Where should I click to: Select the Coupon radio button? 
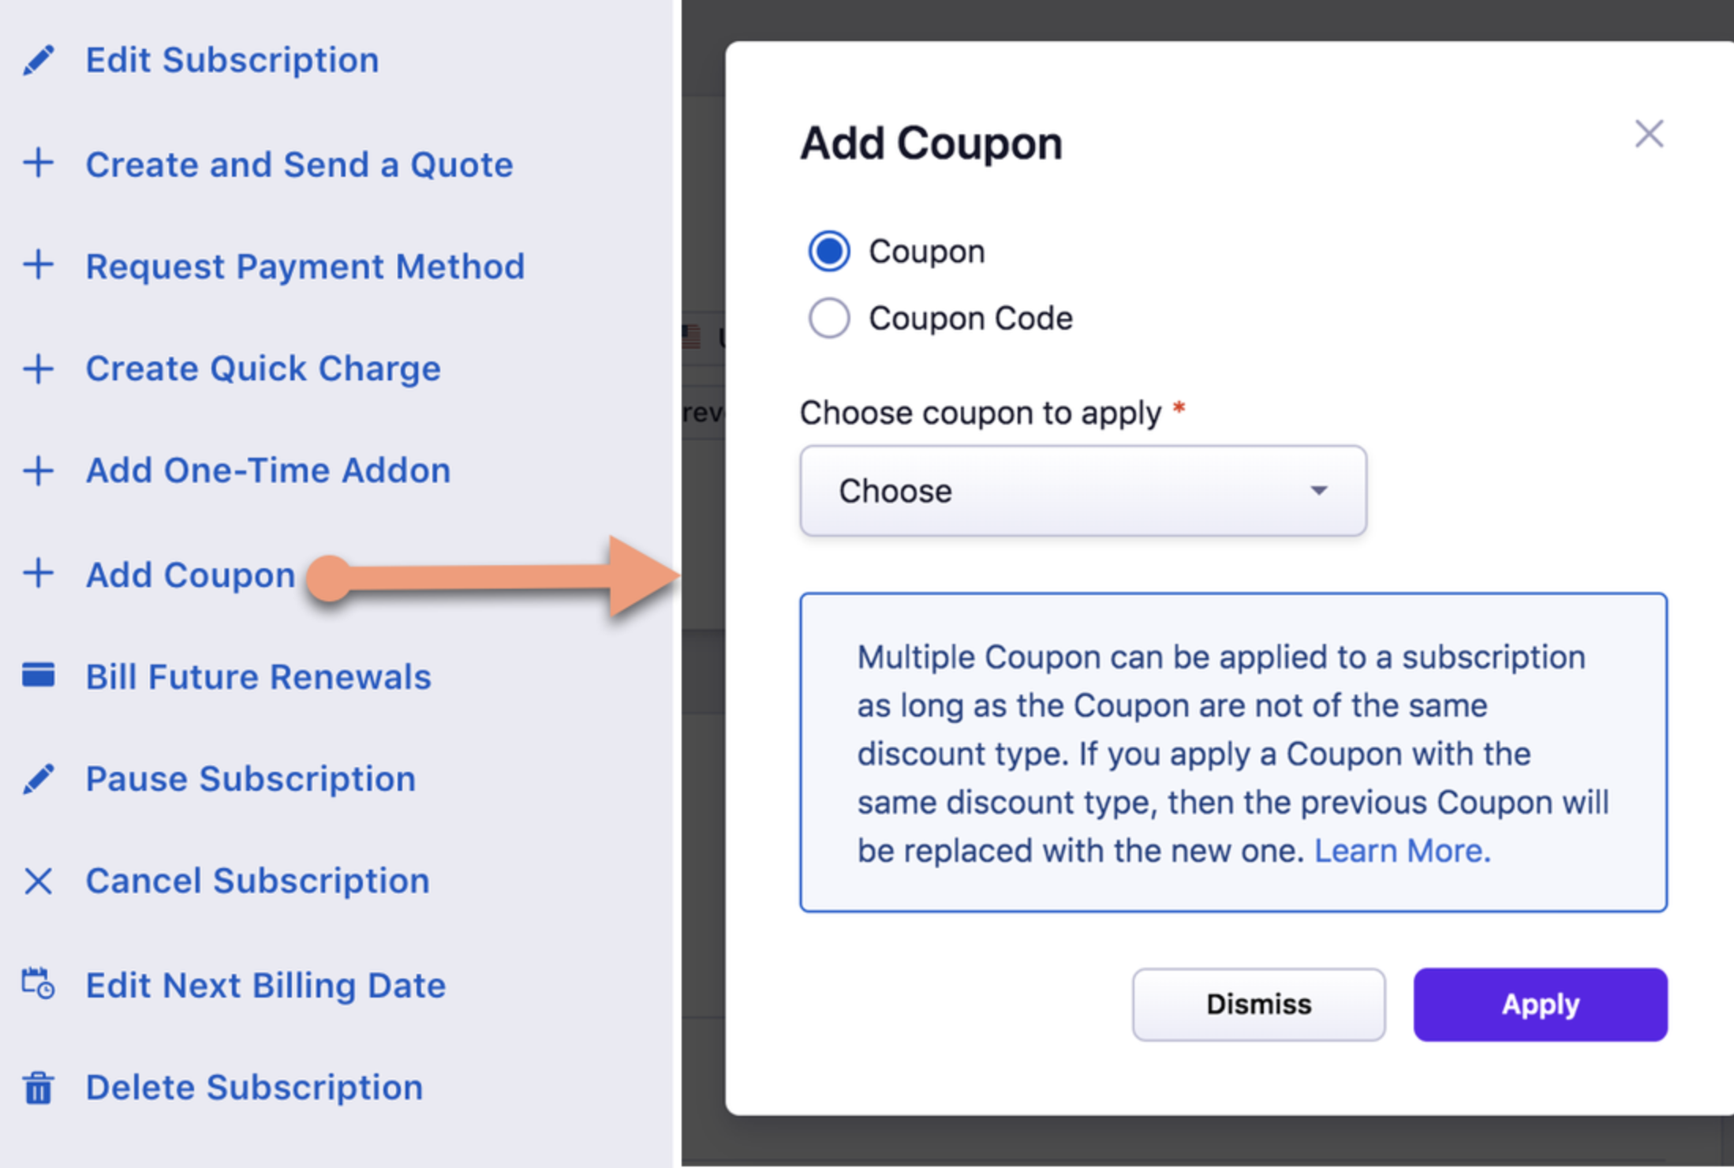(828, 250)
